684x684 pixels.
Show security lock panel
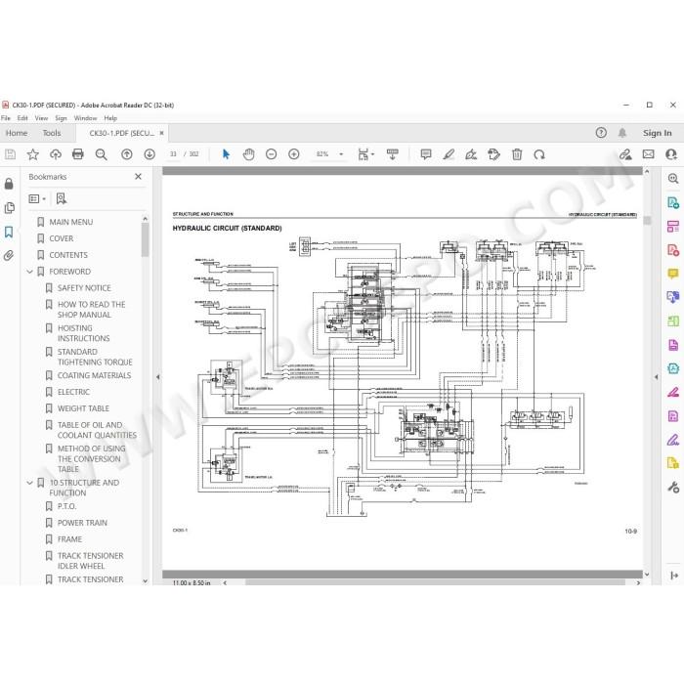pyautogui.click(x=9, y=184)
